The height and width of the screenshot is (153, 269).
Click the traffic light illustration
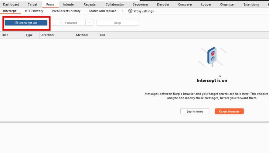click(212, 57)
